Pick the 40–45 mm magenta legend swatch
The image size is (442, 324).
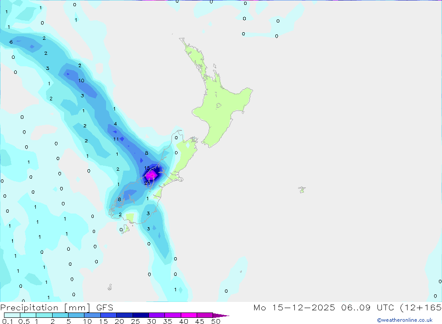click(x=189, y=315)
